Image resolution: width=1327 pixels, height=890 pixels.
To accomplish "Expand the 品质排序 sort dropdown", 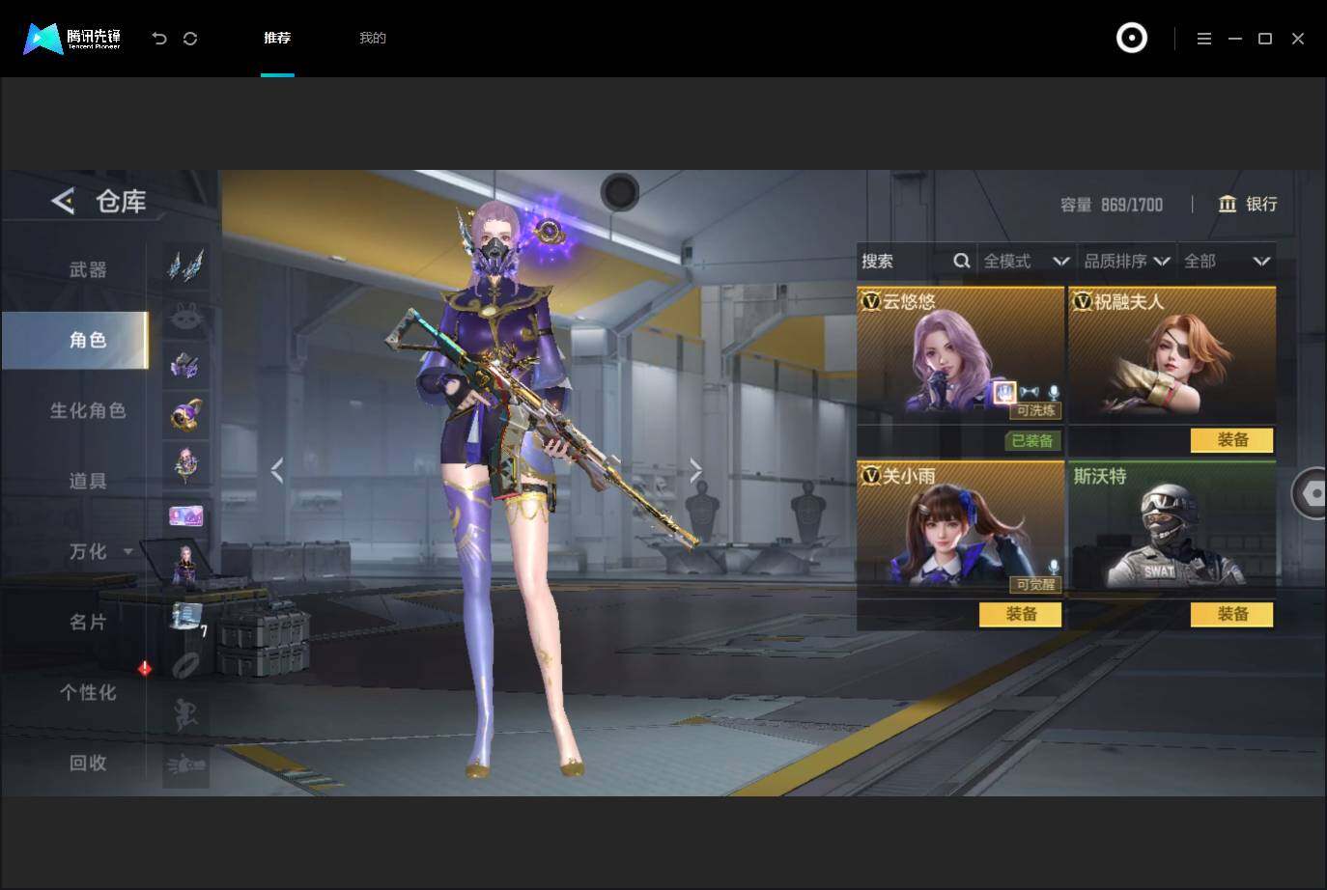I will [x=1127, y=261].
